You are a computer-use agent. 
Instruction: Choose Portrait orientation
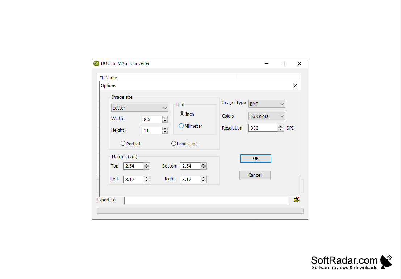(123, 143)
